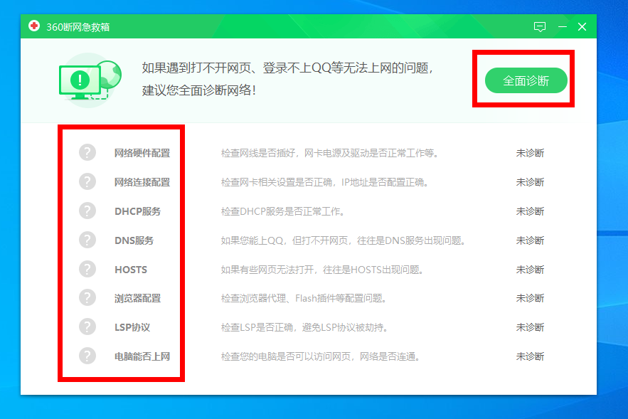Click the question mark icon beside 电脑能否上网
This screenshot has height=419, width=628.
click(x=87, y=356)
